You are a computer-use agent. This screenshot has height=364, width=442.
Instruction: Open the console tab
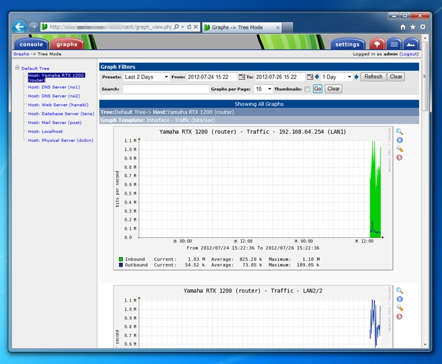tap(31, 44)
